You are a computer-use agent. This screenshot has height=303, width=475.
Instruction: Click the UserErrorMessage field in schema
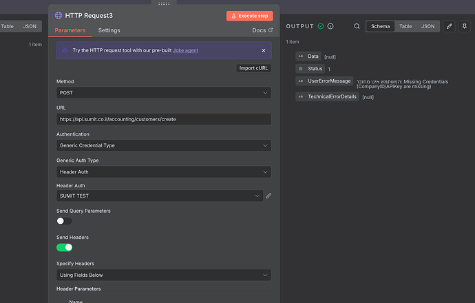324,81
